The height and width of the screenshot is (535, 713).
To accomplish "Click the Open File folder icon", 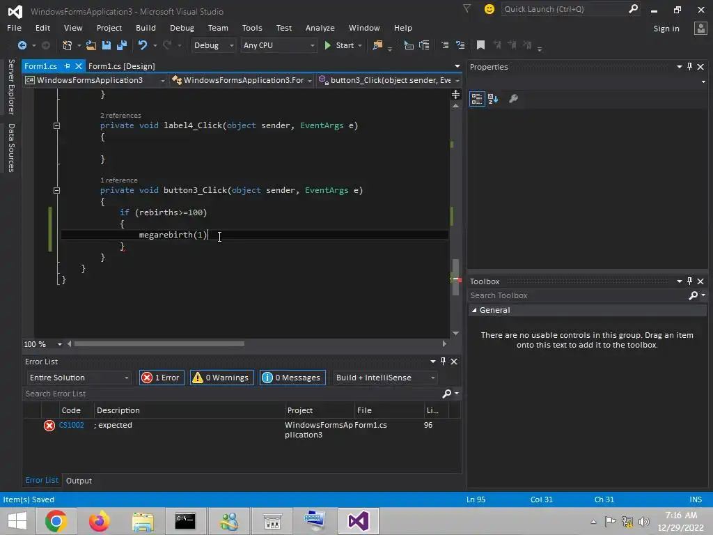I will click(x=91, y=45).
